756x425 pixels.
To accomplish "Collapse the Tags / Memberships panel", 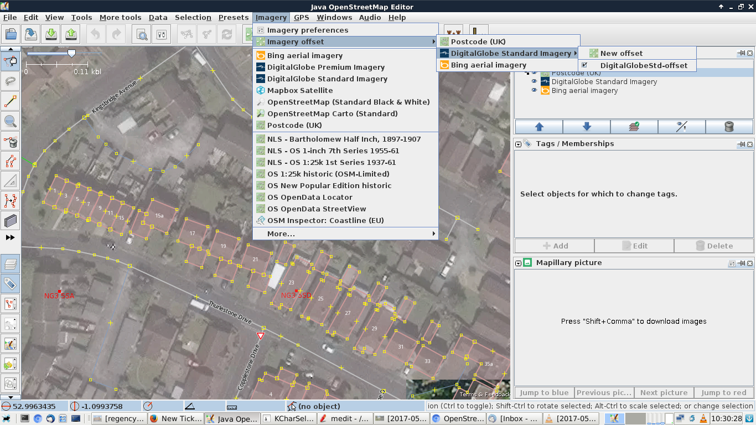I will [519, 144].
